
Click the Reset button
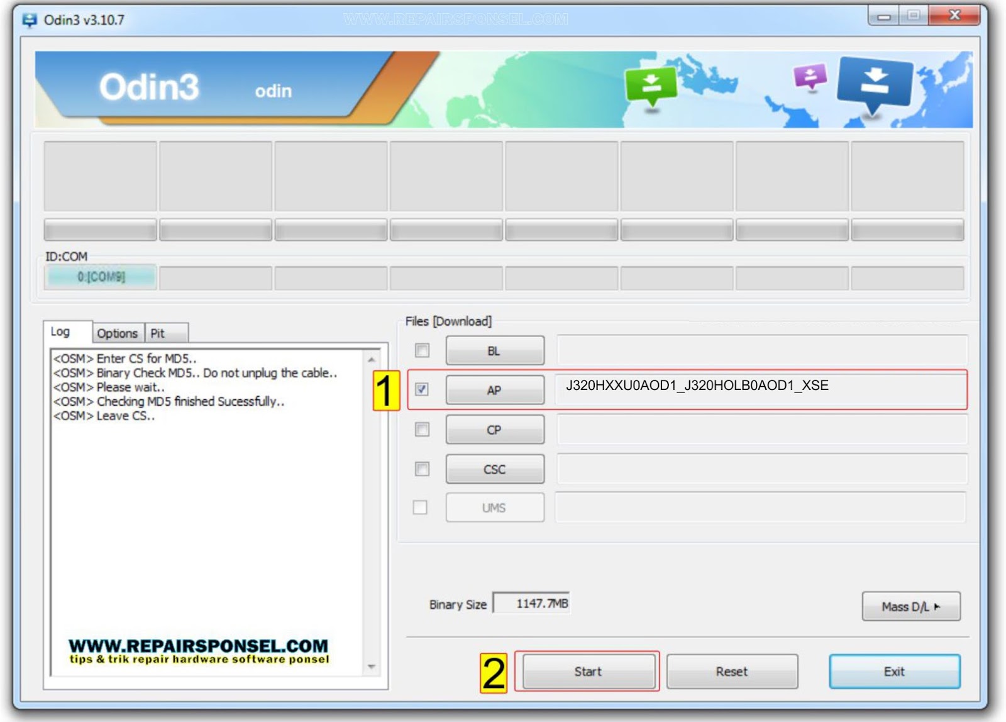[x=732, y=672]
